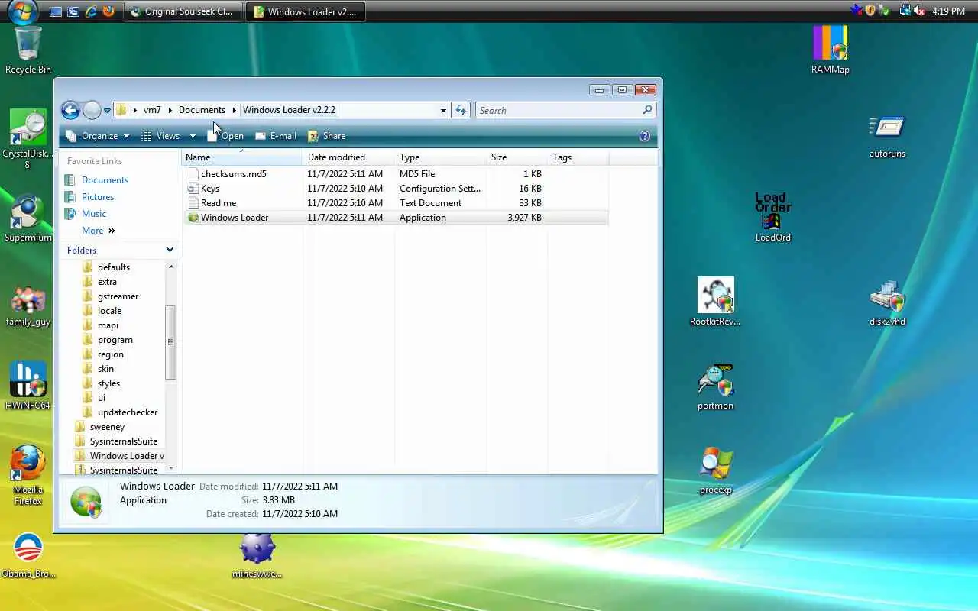Image resolution: width=978 pixels, height=611 pixels.
Task: Expand the address bar history dropdown
Action: pyautogui.click(x=443, y=110)
